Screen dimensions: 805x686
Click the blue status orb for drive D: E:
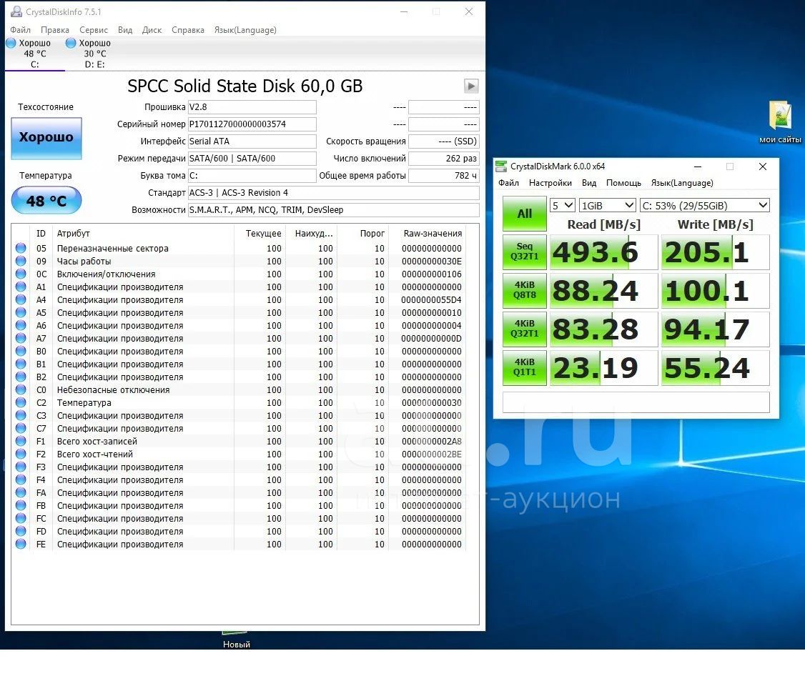point(71,43)
